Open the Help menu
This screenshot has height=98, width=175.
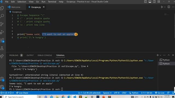(61, 2)
